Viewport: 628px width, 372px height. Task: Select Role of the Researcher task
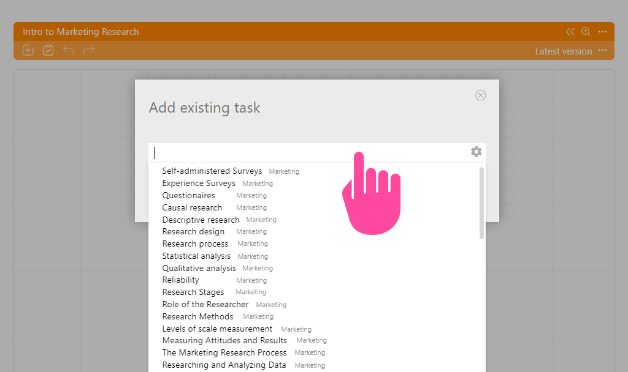coord(205,305)
